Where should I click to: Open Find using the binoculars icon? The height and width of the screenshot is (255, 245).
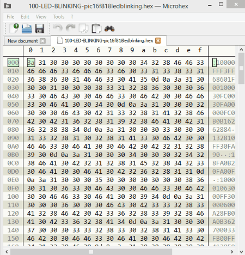point(109,29)
